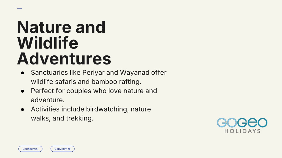The height and width of the screenshot is (158, 282).
Task: Click the copyright symbol in the Copyright badge
Action: pos(69,149)
